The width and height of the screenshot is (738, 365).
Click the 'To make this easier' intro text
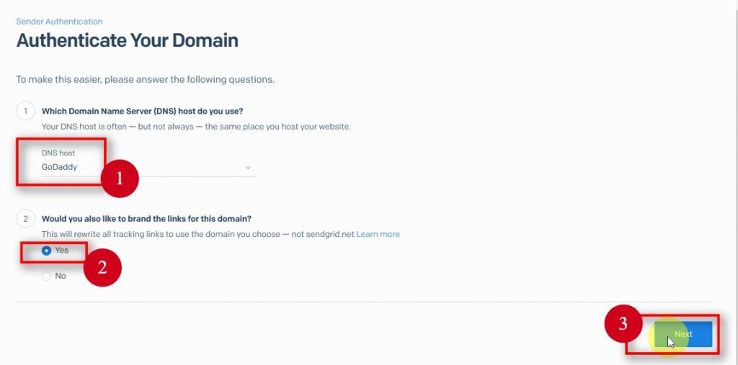(x=145, y=79)
